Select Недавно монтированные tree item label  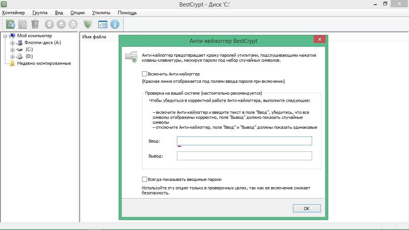point(44,63)
